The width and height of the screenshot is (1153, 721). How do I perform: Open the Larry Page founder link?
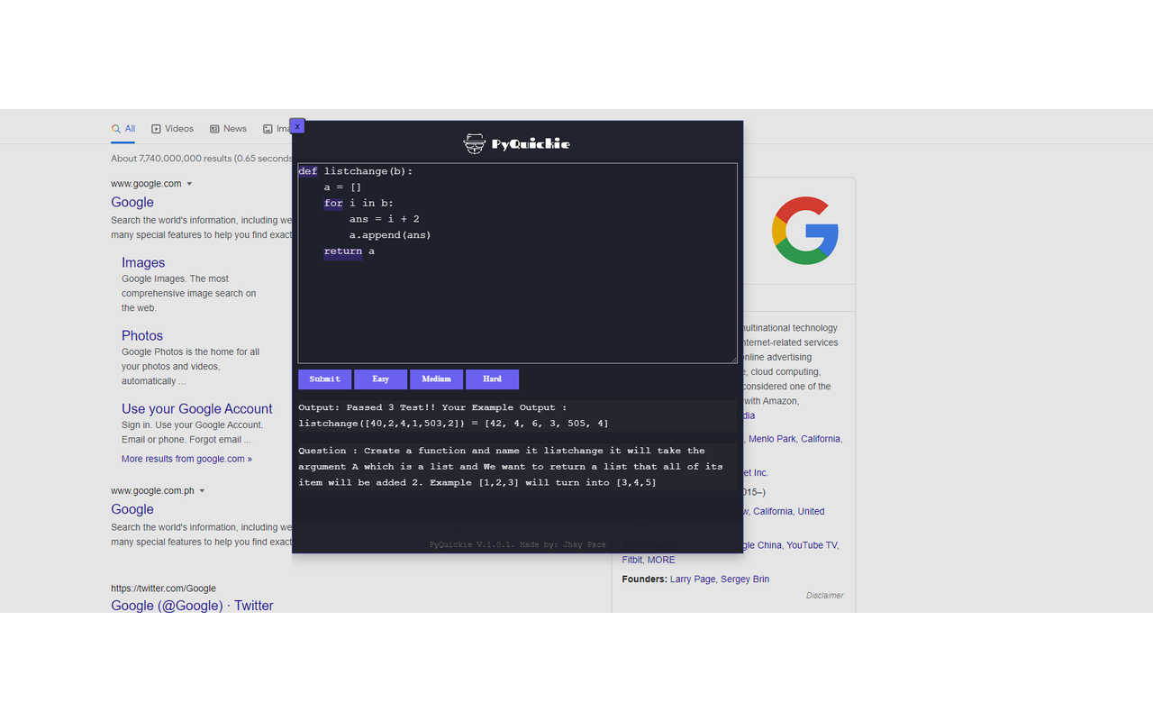tap(692, 579)
